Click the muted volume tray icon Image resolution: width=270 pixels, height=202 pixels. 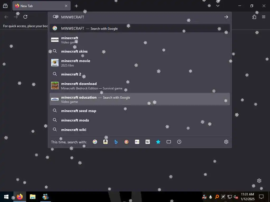click(x=236, y=197)
